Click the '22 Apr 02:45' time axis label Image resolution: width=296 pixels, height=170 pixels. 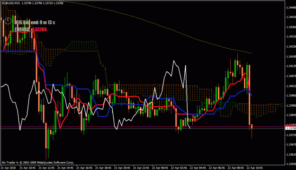179,168
